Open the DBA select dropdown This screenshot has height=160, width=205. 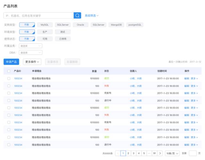(31, 53)
